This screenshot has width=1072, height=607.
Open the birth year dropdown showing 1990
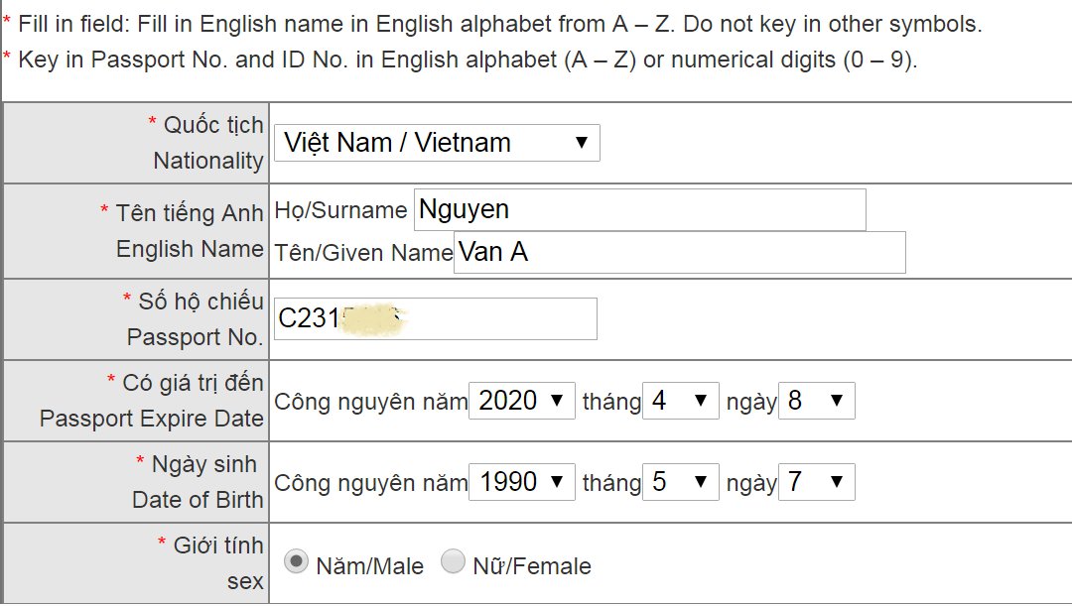(521, 482)
